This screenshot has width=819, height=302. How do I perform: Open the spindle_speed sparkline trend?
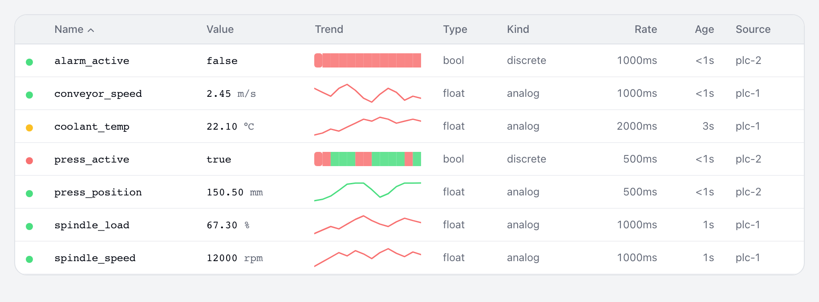[x=368, y=258]
